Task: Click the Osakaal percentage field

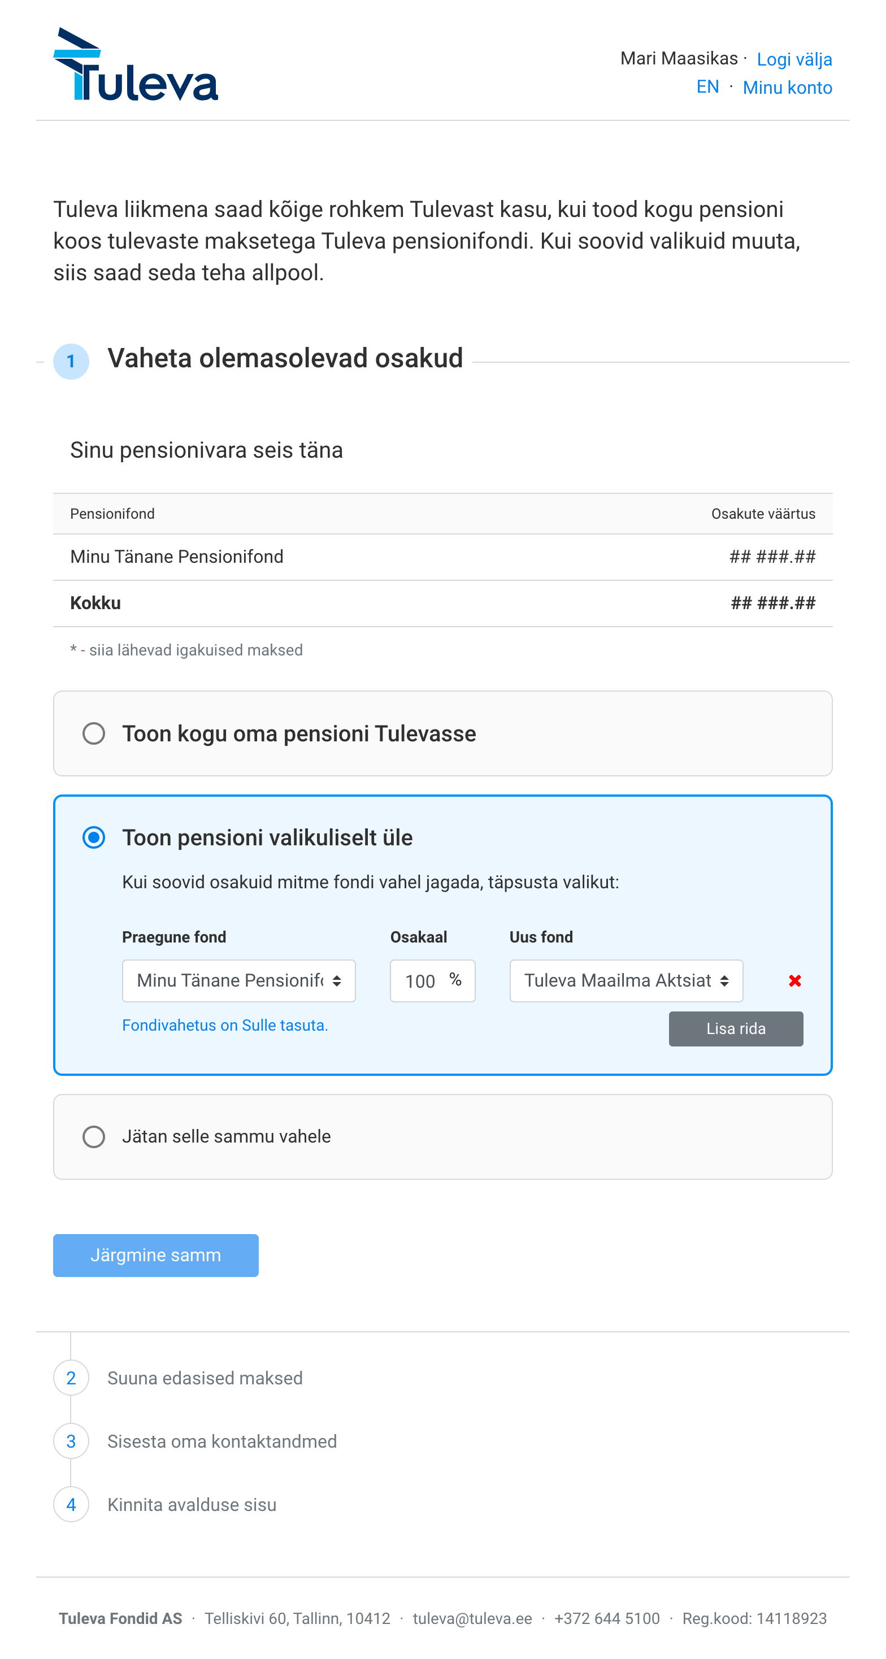Action: click(433, 981)
